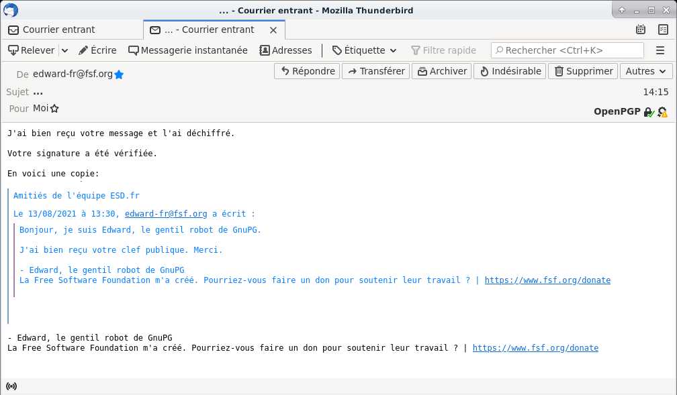Expand the Relever dropdown arrow
This screenshot has height=395, width=677.
coord(64,50)
